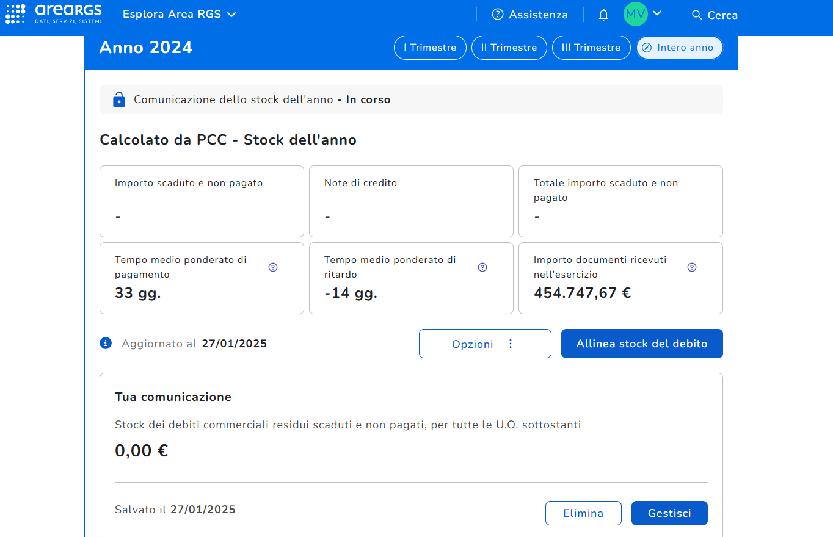
Task: Click Elimina to delete the communication
Action: coord(583,513)
